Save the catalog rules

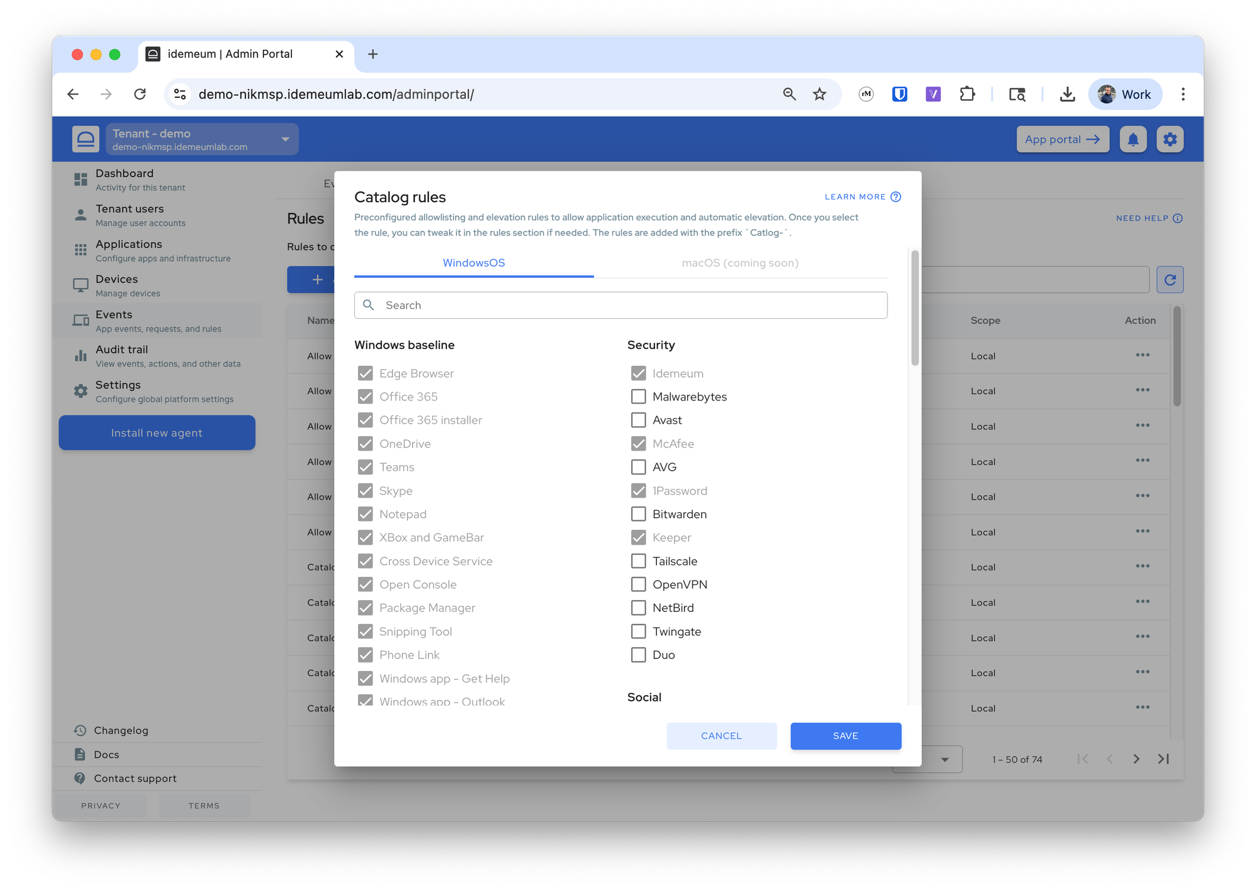pos(845,736)
